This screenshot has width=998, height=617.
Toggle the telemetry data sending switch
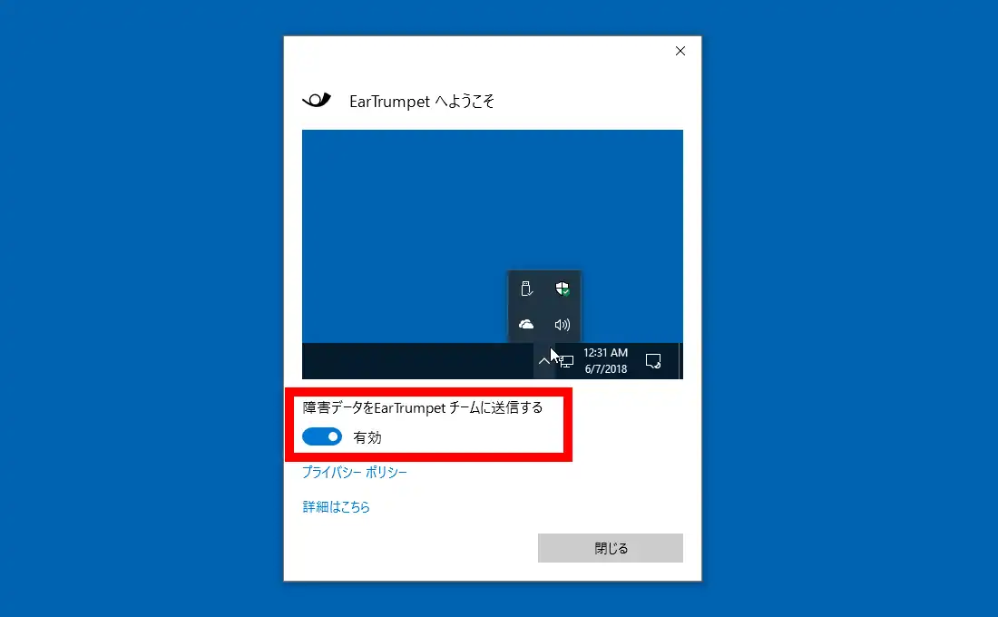click(322, 437)
